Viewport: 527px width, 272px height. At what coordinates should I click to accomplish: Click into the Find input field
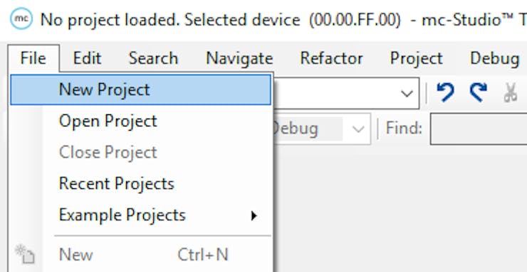479,129
